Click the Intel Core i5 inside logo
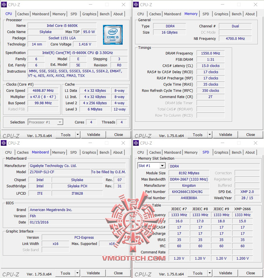Screen dimensions: 264x278 (113, 34)
